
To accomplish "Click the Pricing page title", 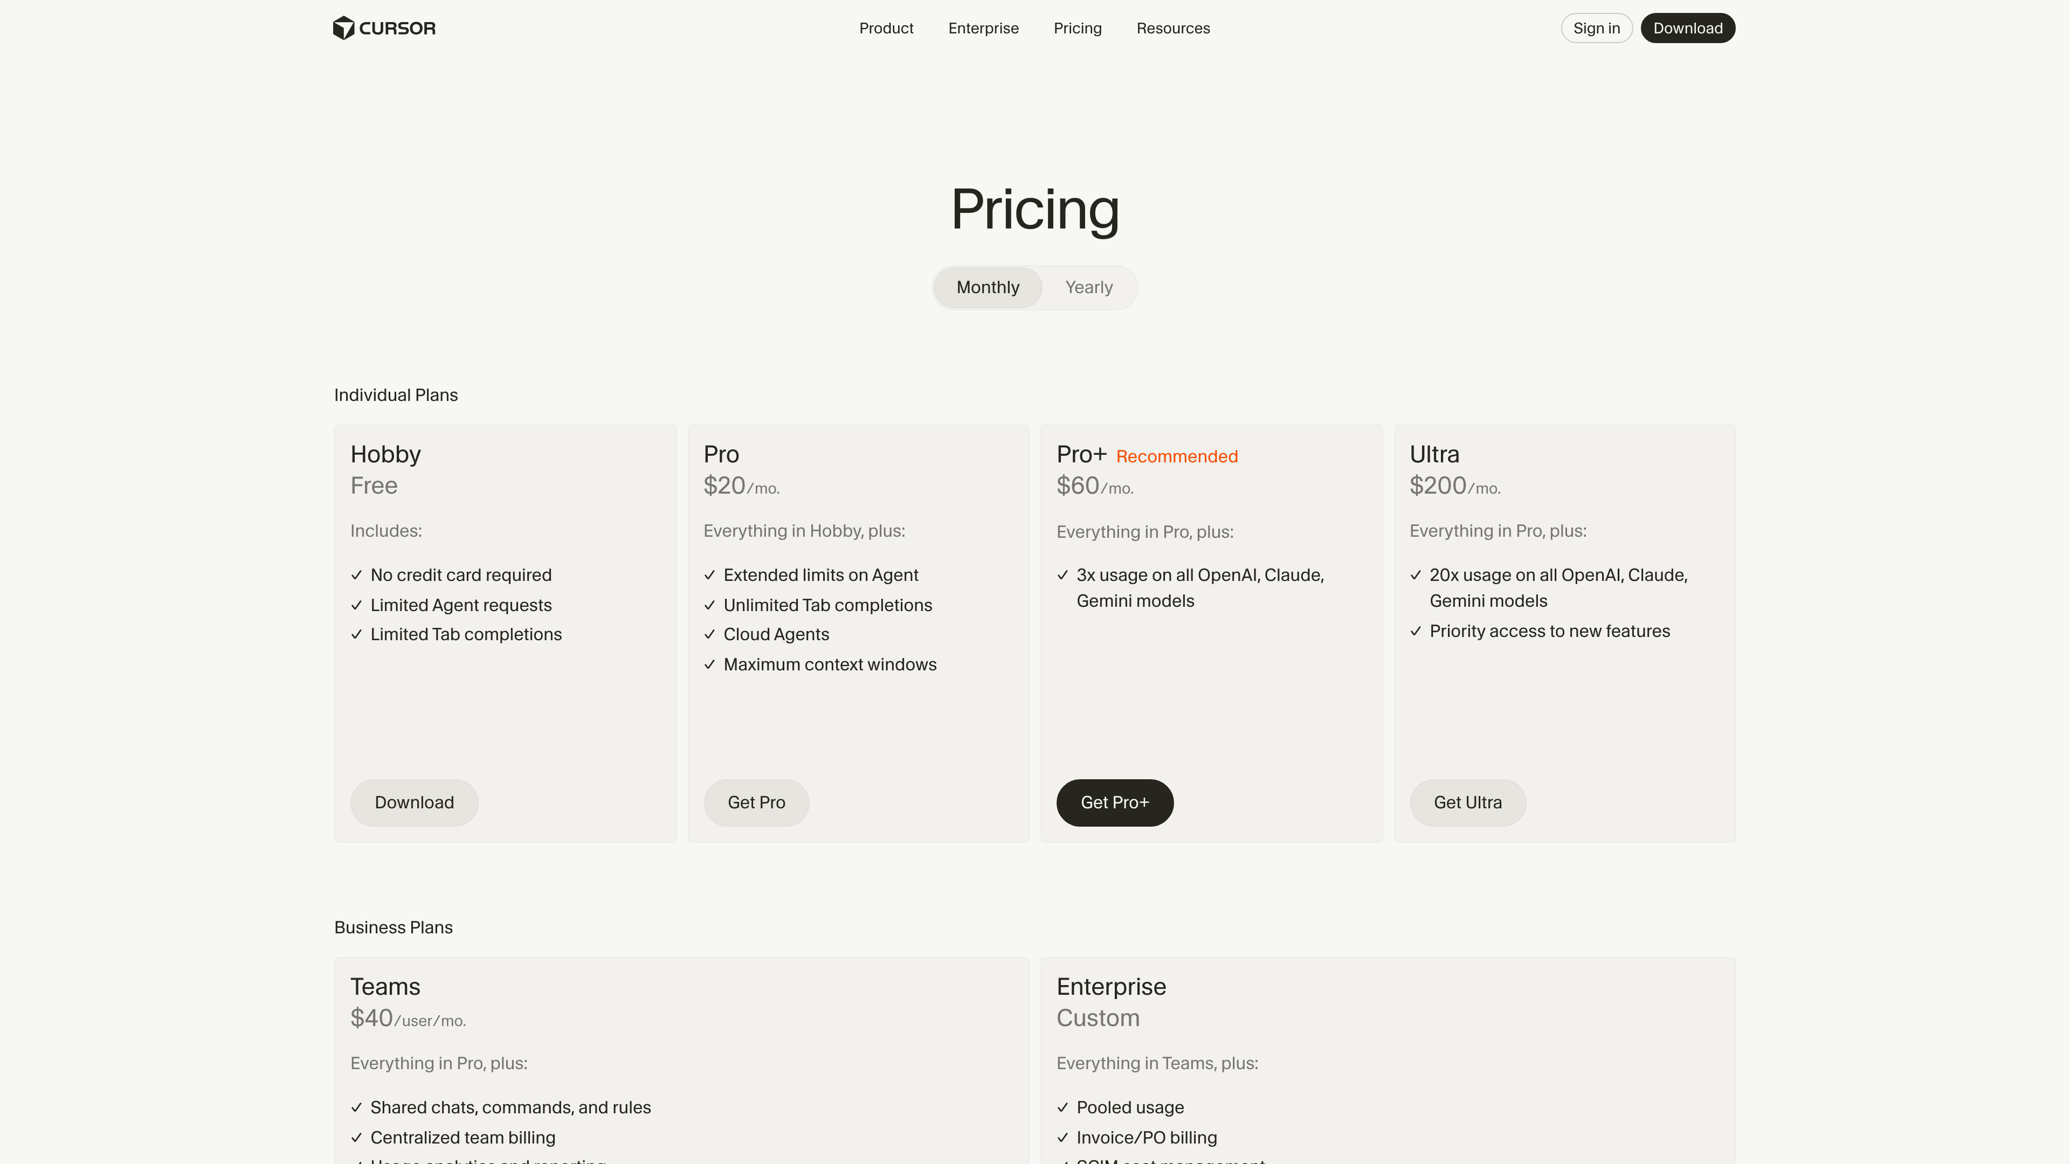I will [x=1034, y=209].
